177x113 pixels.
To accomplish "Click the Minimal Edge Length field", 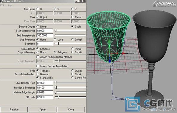I will coord(45,93).
